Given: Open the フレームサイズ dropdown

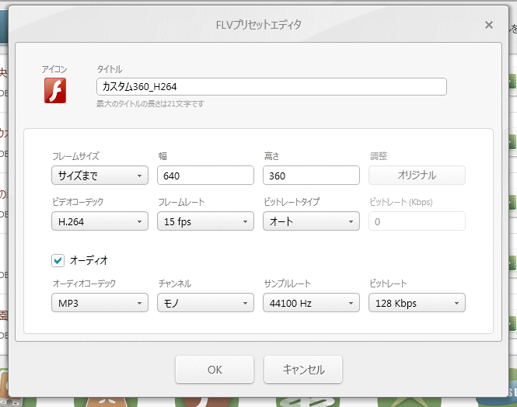Looking at the screenshot, I should 100,176.
